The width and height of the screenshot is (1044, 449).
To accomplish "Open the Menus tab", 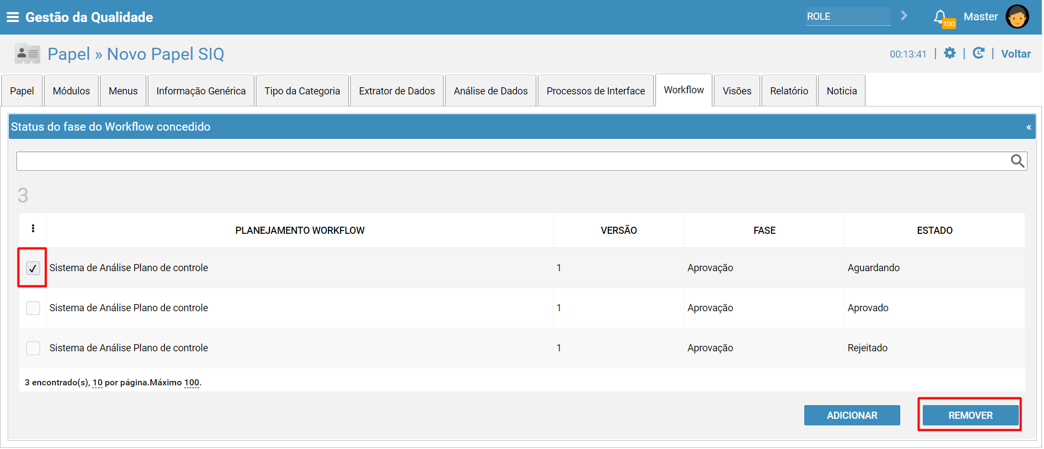I will [123, 91].
